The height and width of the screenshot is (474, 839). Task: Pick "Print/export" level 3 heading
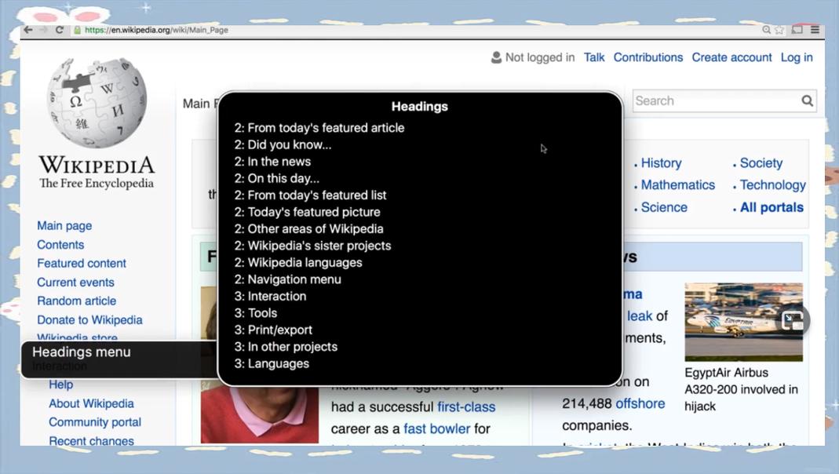273,330
